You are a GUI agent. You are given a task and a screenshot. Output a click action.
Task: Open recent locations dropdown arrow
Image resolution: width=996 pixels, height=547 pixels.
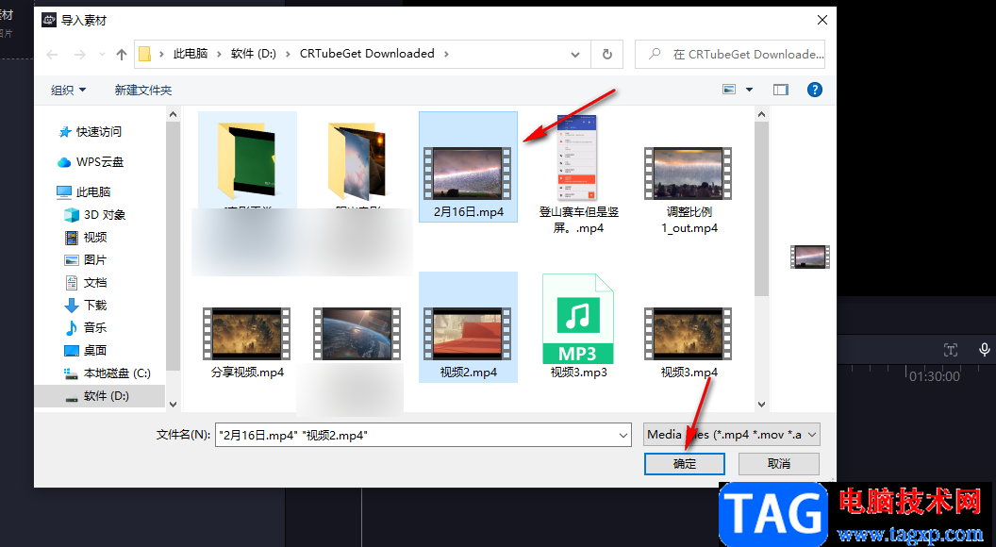click(x=102, y=55)
